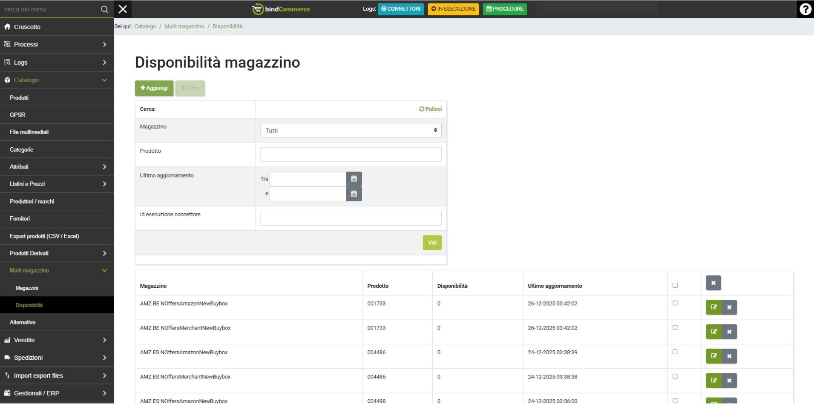Image resolution: width=814 pixels, height=404 pixels.
Task: Edit the first AMZ BE NOffersAmazonNewBuybox row
Action: point(713,307)
